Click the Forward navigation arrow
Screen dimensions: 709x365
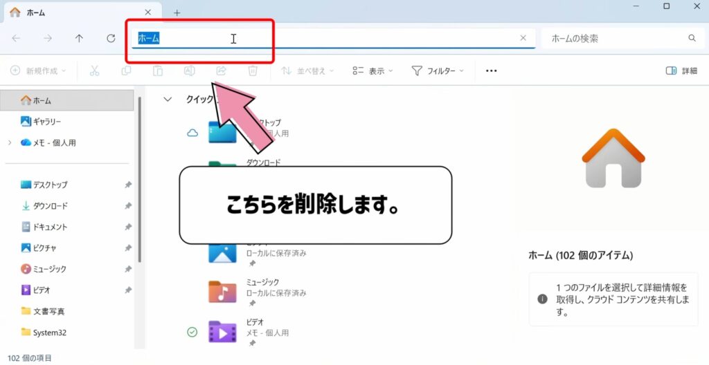tap(48, 39)
